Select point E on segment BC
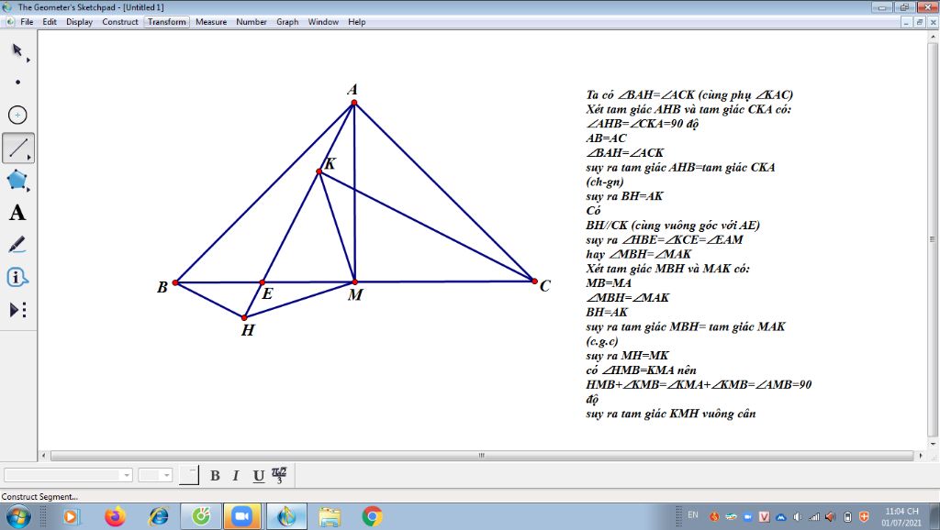This screenshot has width=940, height=530. [262, 282]
